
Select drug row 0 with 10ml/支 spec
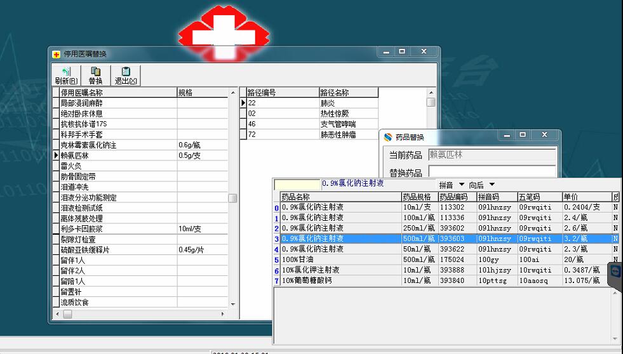tap(446, 207)
